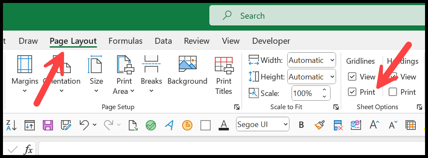Click the orange clock icon
The height and width of the screenshot is (158, 428).
click(x=187, y=125)
